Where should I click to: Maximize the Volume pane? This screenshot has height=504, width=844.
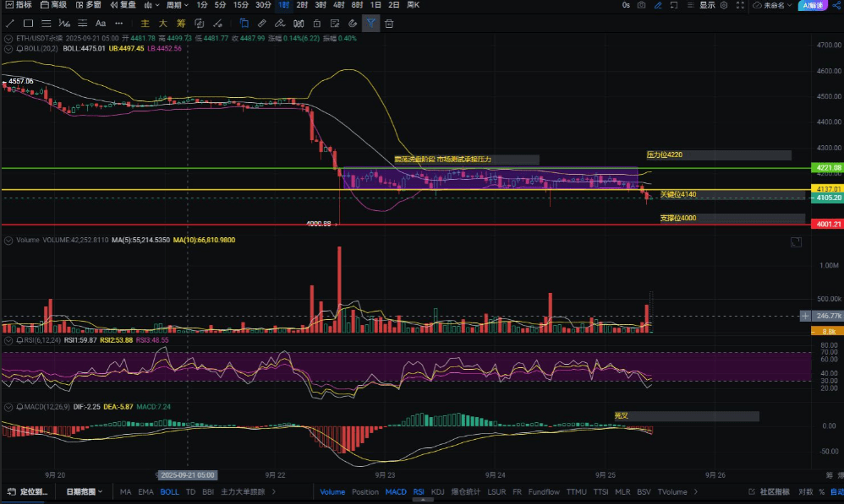[x=796, y=242]
